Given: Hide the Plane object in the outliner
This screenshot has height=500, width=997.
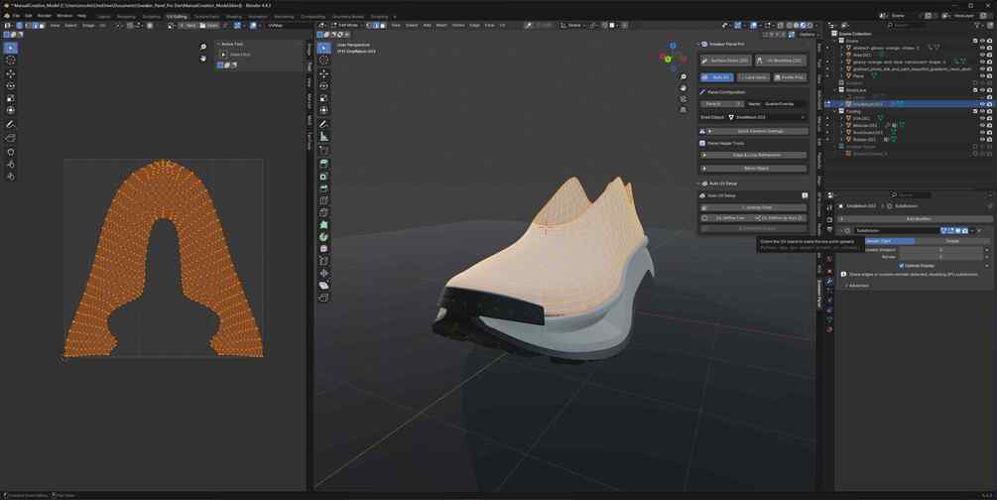Looking at the screenshot, I should (x=982, y=75).
